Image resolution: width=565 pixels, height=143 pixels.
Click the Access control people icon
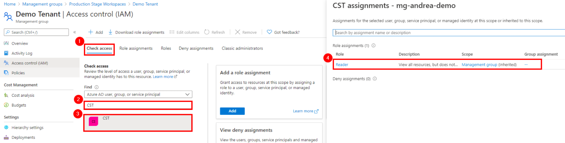(6, 63)
